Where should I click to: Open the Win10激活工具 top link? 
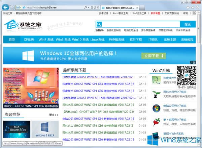[x=120, y=13]
